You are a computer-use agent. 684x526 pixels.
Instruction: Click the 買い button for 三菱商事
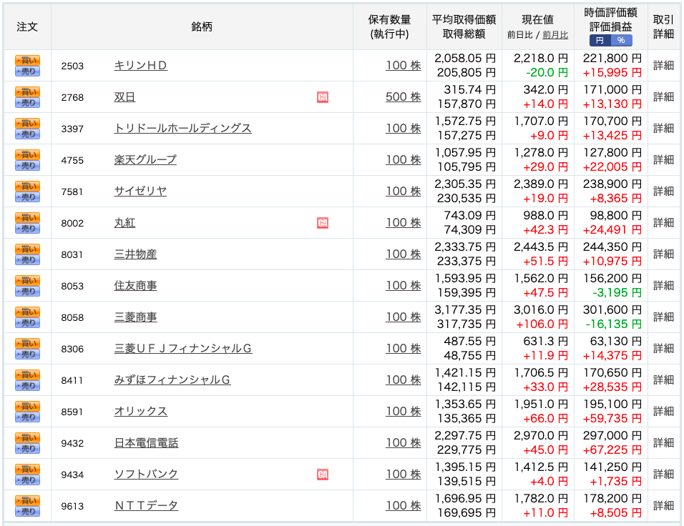coord(27,312)
